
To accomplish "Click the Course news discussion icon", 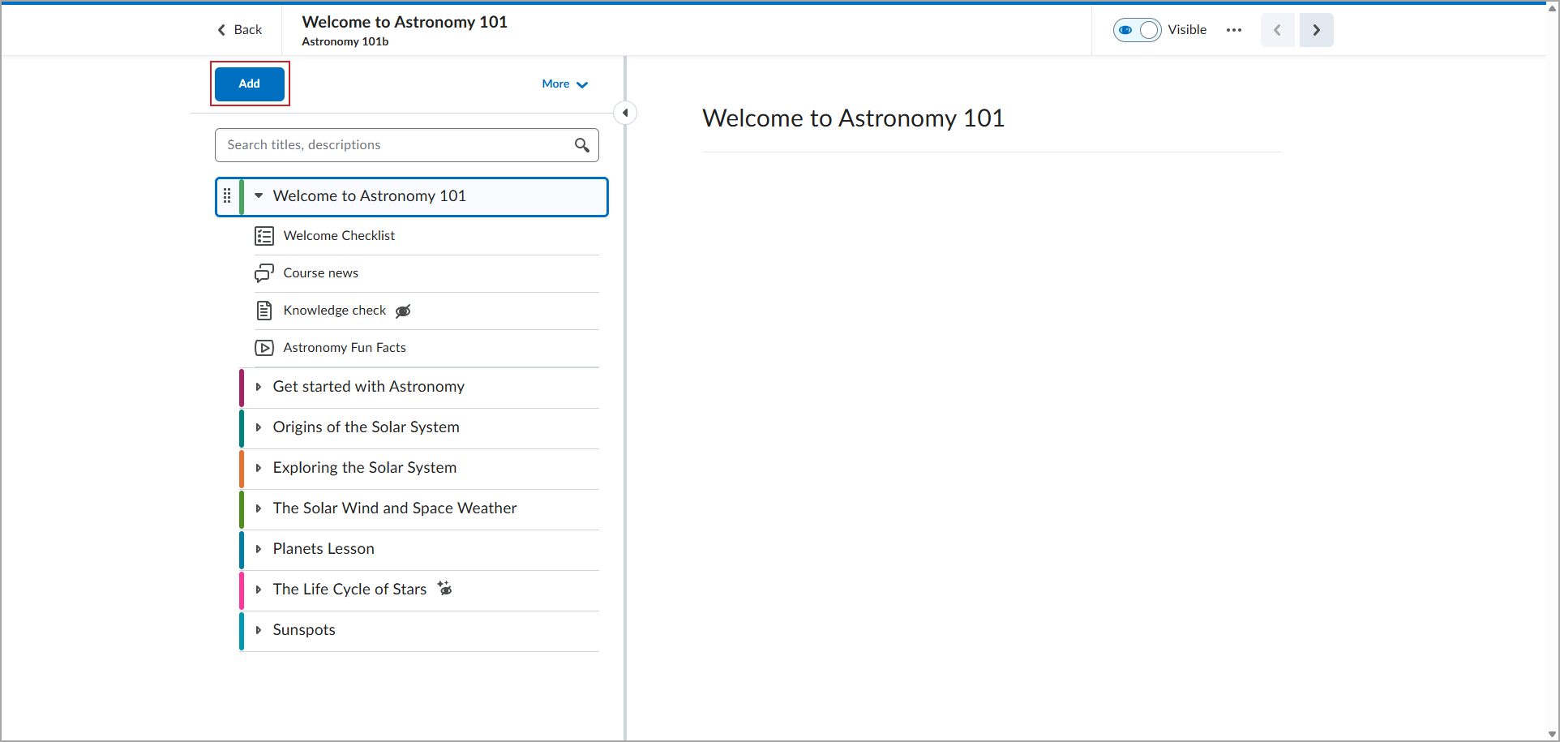I will pyautogui.click(x=264, y=273).
